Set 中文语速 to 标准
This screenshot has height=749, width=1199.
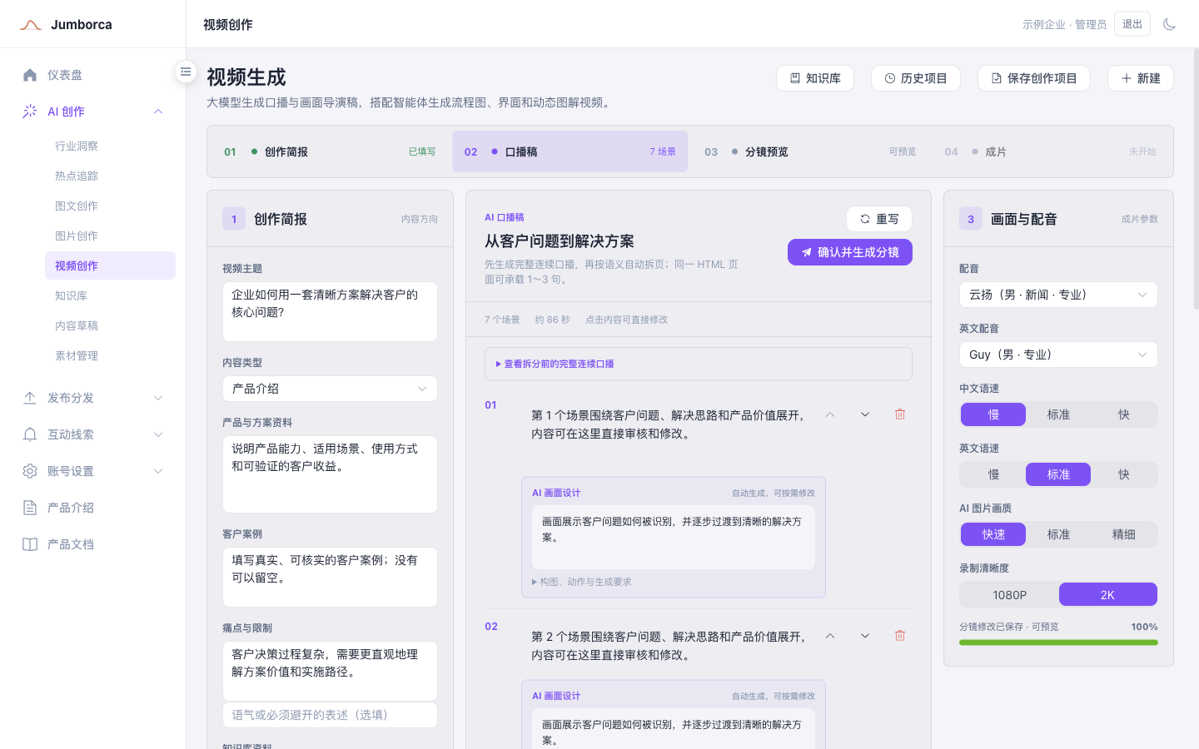1058,414
